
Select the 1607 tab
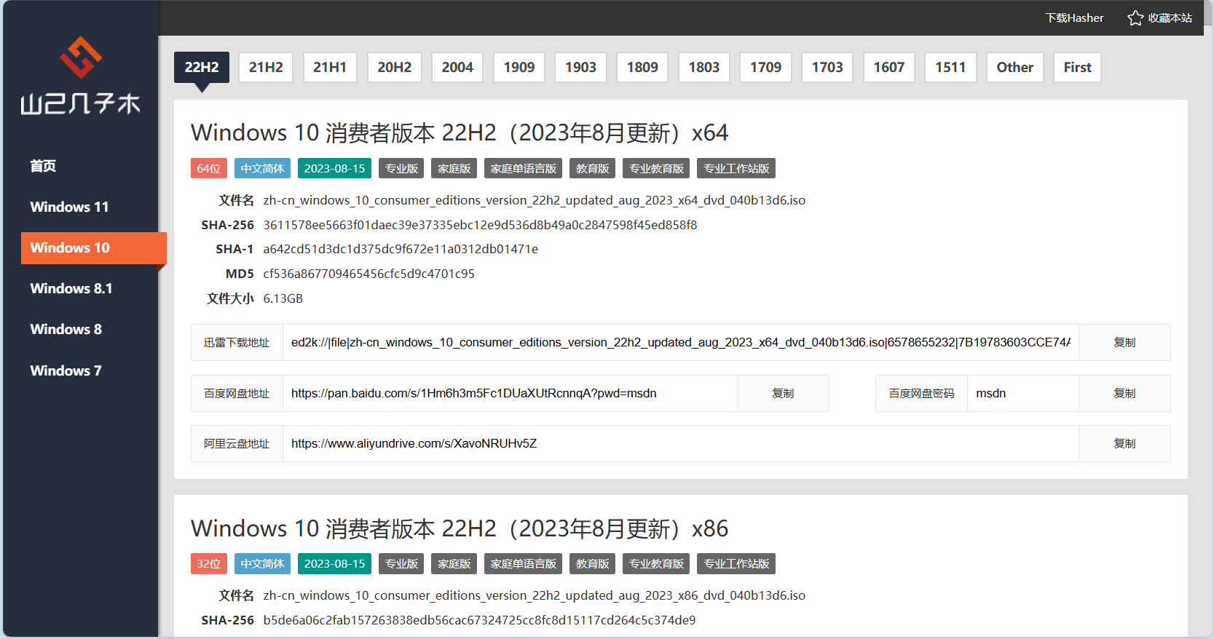889,67
